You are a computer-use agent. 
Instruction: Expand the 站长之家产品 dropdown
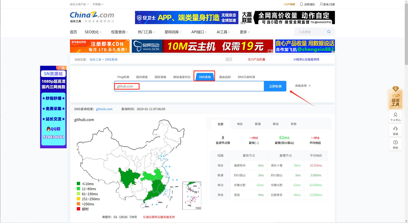[79, 4]
